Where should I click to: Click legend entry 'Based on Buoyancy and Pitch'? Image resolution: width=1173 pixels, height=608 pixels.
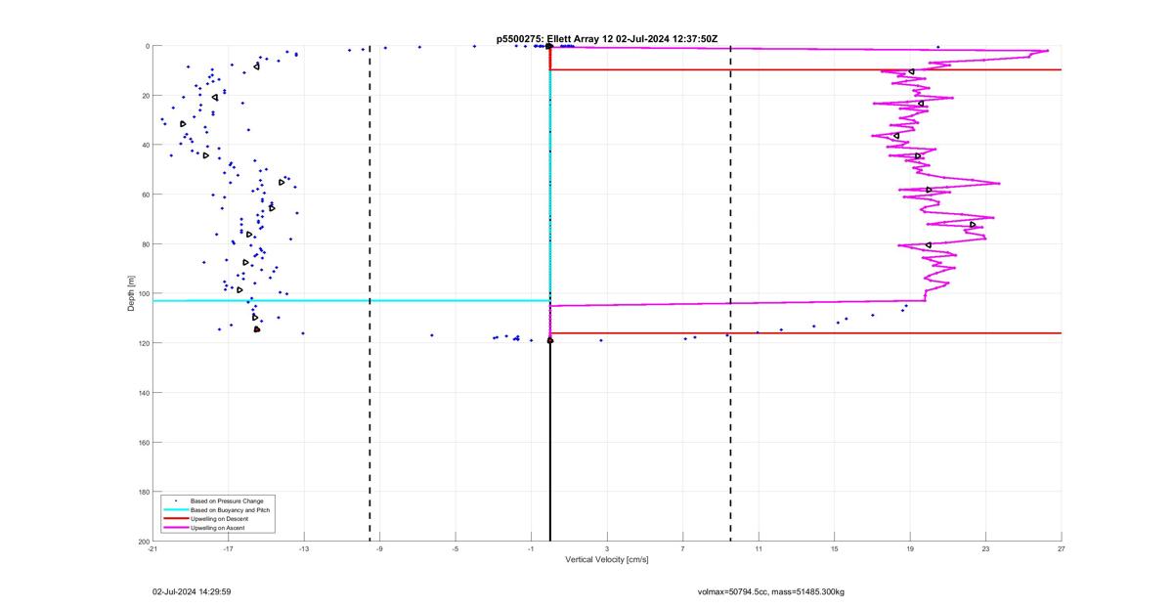point(230,510)
